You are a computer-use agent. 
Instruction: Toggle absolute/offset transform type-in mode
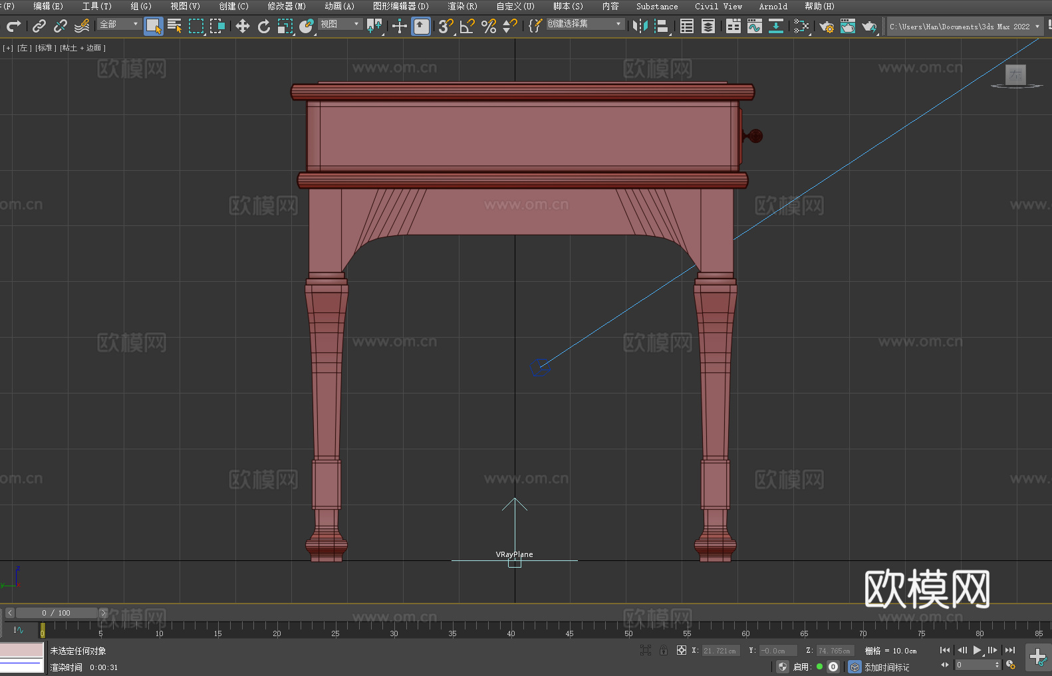pyautogui.click(x=682, y=650)
